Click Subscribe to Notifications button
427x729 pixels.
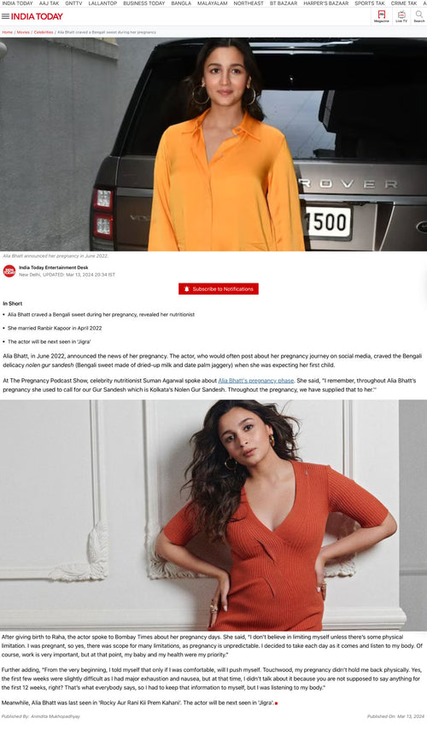tap(218, 289)
